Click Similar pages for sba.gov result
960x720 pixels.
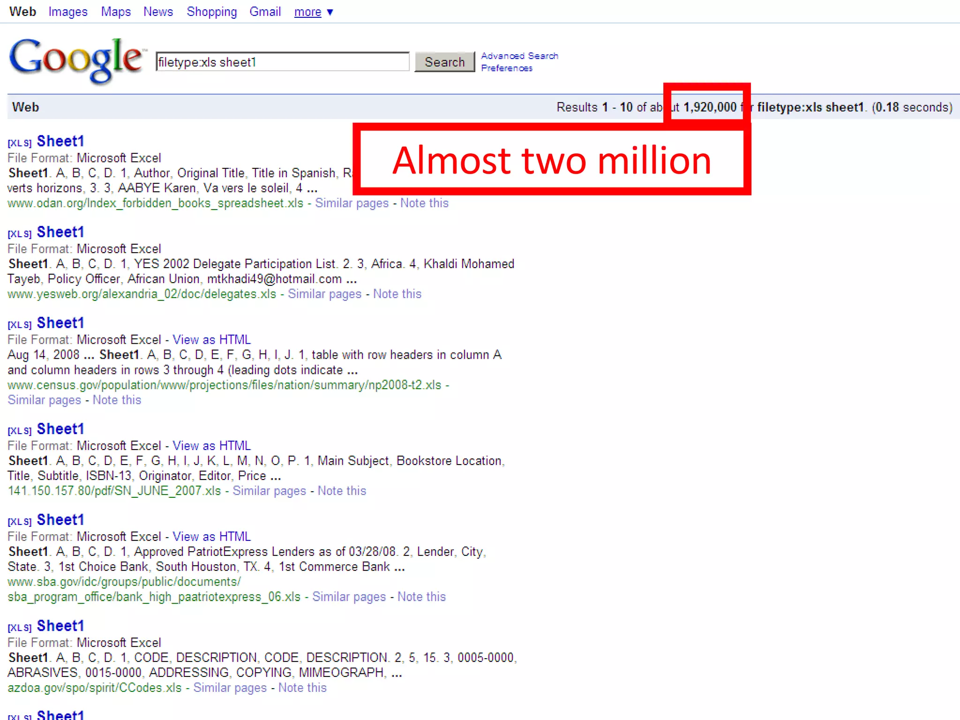(x=349, y=597)
